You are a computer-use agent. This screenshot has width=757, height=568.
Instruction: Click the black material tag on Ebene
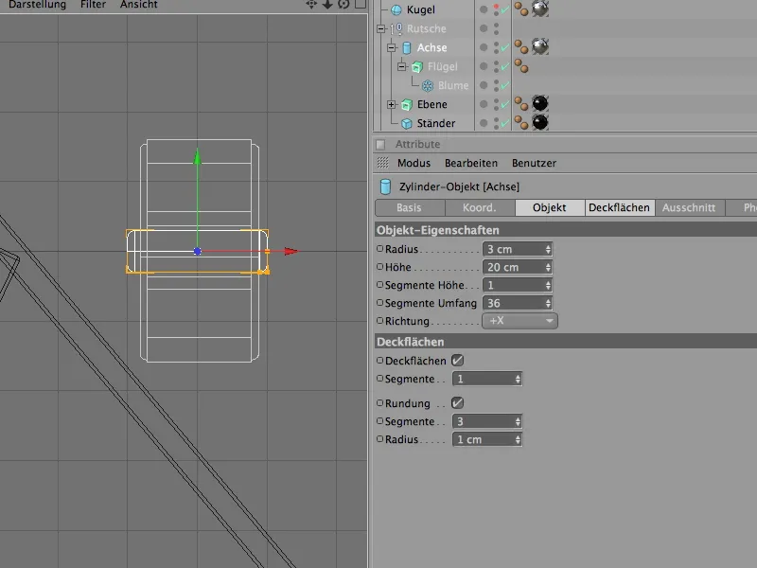click(x=540, y=103)
